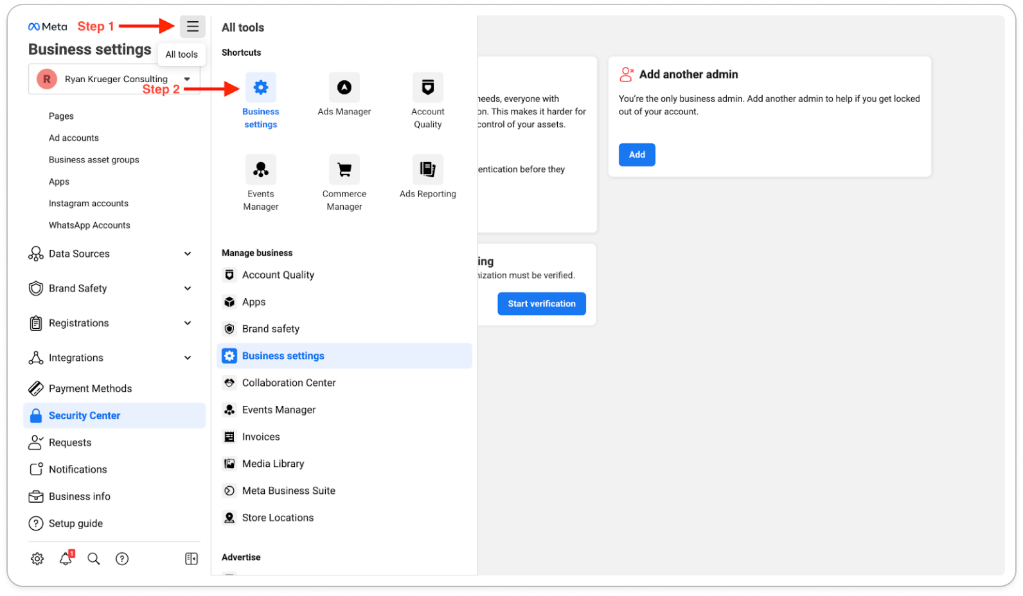Open the Ads Reporting shortcut icon
This screenshot has width=1023, height=596.
click(428, 170)
